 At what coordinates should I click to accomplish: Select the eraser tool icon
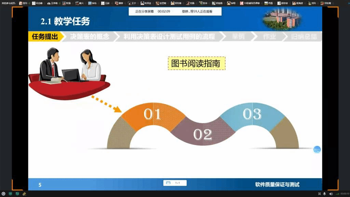[24, 194]
